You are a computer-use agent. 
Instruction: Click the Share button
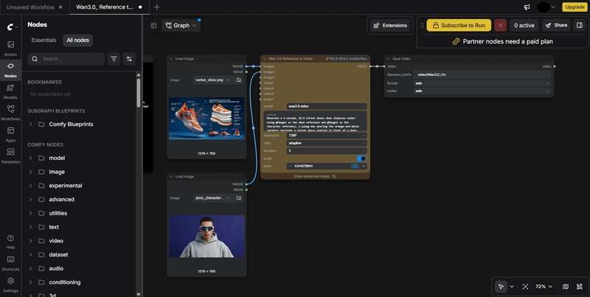tap(556, 25)
